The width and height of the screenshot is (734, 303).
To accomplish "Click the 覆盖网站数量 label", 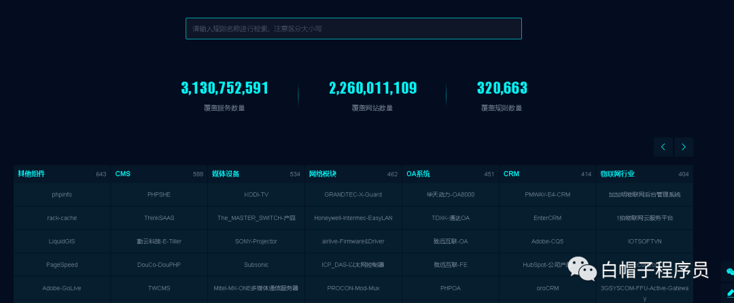I will (372, 108).
